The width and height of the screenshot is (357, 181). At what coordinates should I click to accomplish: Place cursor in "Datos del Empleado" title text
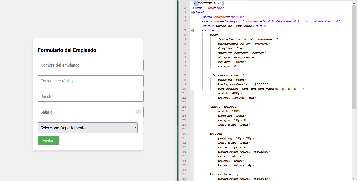click(233, 26)
